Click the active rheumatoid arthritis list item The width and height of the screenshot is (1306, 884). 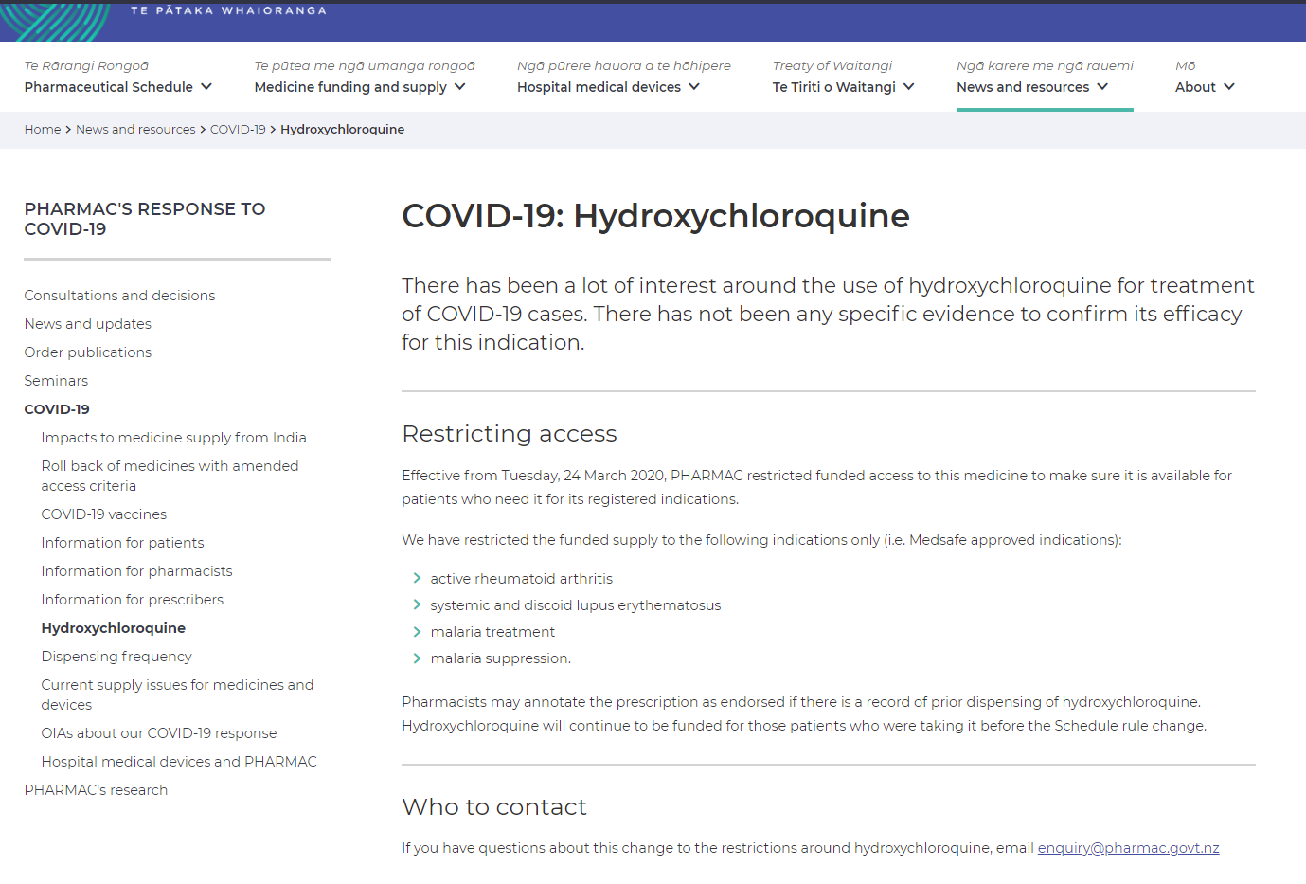tap(522, 579)
